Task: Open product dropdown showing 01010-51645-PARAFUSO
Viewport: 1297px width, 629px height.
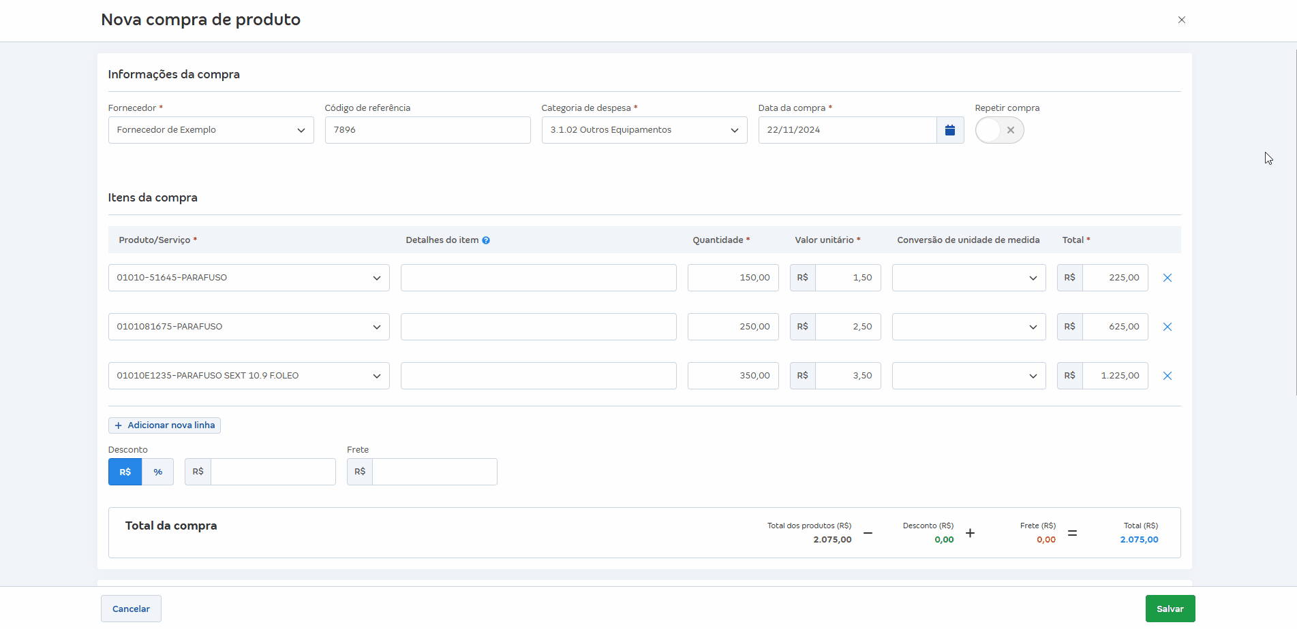Action: pyautogui.click(x=249, y=278)
